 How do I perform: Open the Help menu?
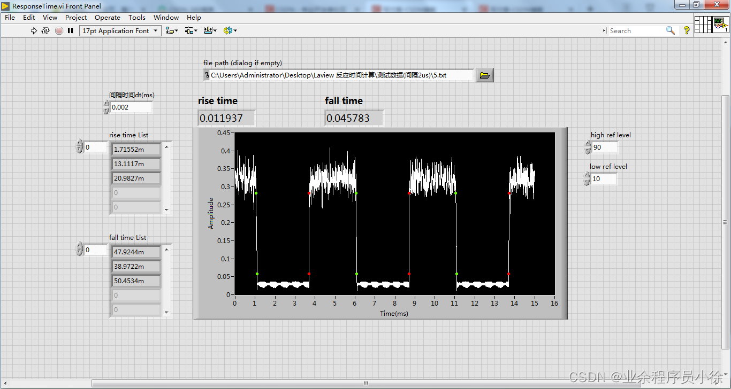pos(194,17)
